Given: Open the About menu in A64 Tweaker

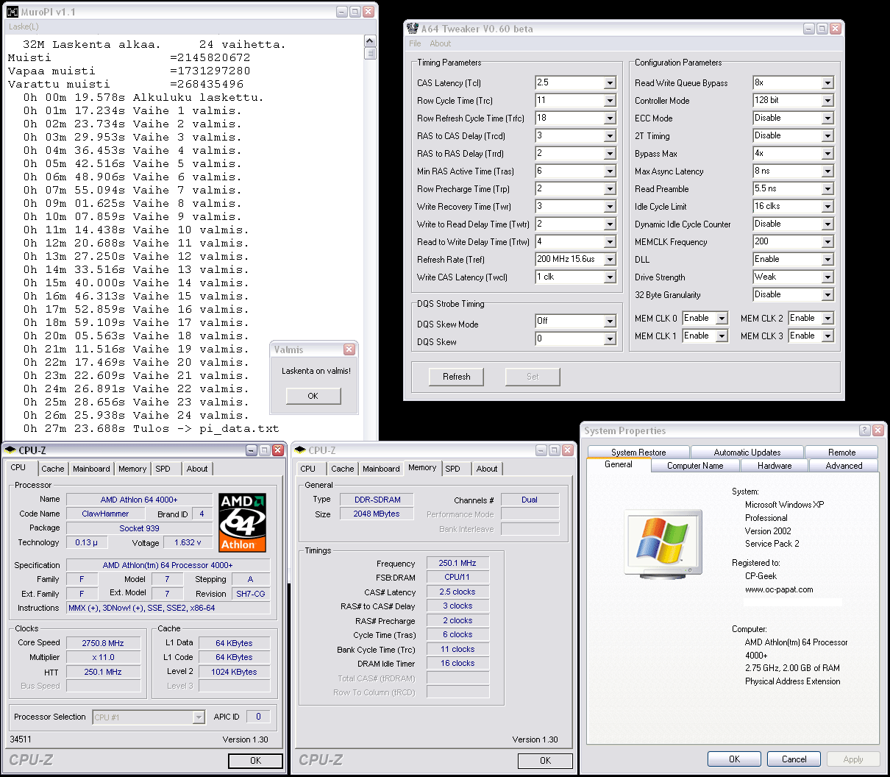Looking at the screenshot, I should point(441,43).
